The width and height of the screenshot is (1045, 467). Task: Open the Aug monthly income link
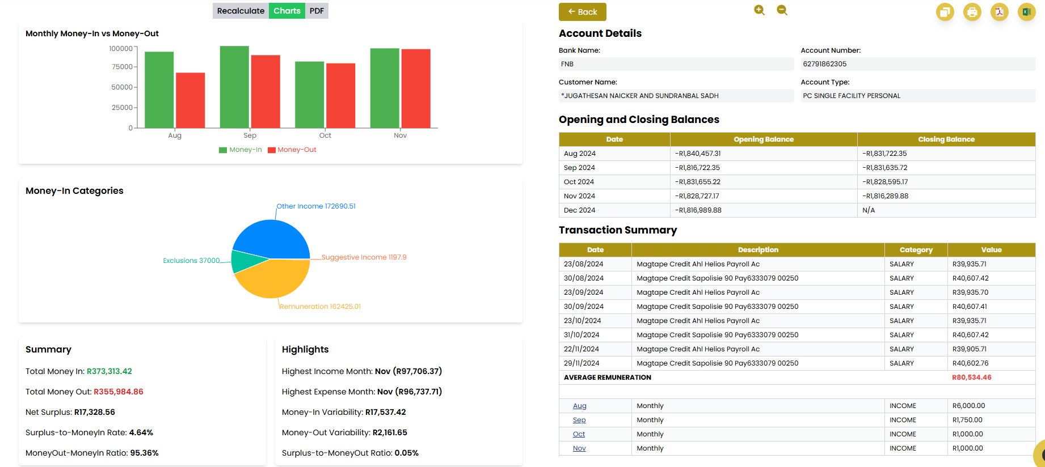coord(579,406)
